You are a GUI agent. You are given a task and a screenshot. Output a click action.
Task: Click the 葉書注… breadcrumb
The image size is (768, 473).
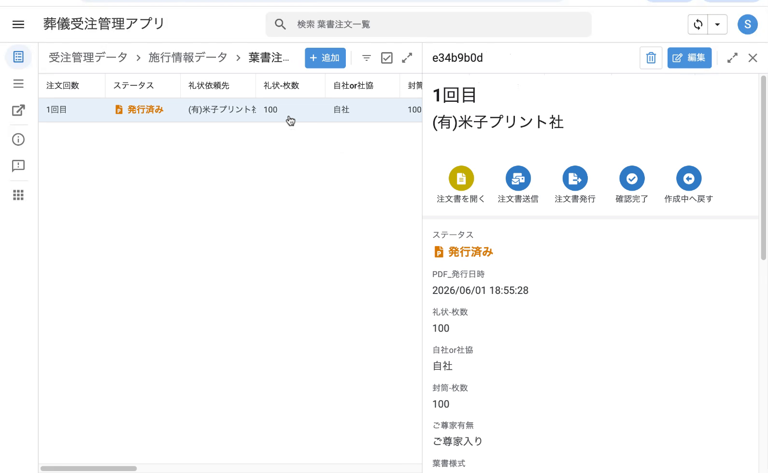(x=269, y=57)
